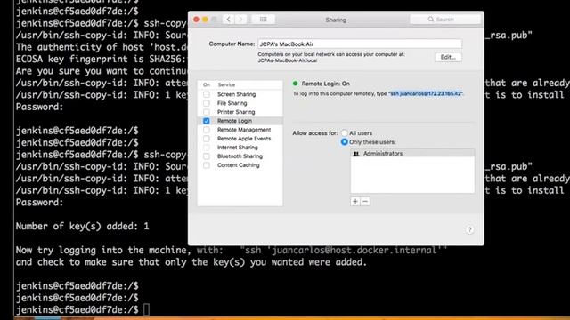Click the green Remote Login status indicator
570x320 pixels.
(x=295, y=84)
